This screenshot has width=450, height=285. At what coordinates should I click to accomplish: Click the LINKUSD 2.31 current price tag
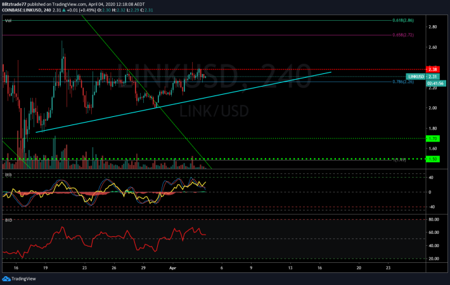click(x=434, y=76)
